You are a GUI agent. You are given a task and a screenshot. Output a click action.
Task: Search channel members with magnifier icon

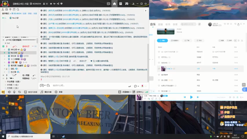18,10
